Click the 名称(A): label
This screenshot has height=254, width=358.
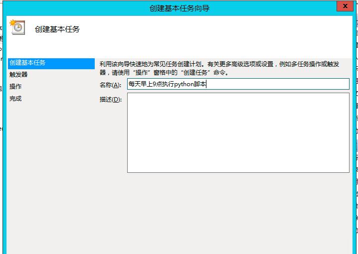point(110,85)
